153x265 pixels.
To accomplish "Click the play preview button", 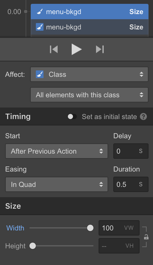I will (x=76, y=49).
